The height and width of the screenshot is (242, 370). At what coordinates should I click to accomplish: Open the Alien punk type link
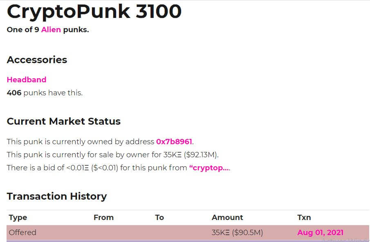51,29
